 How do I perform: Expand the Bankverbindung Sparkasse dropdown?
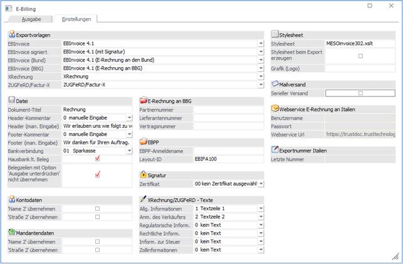[x=129, y=151]
